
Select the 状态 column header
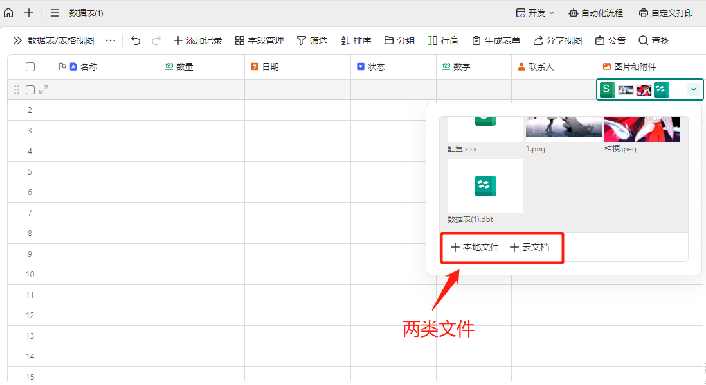(394, 67)
